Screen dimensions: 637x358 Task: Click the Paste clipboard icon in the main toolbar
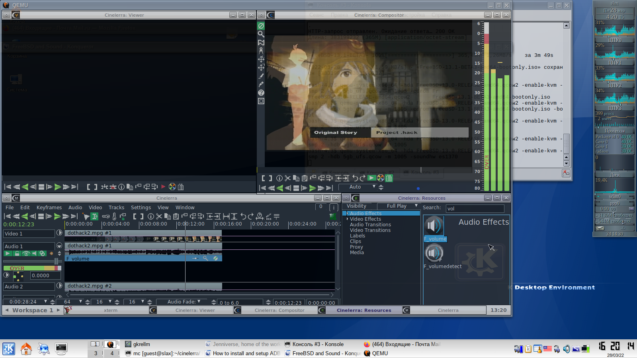click(176, 216)
